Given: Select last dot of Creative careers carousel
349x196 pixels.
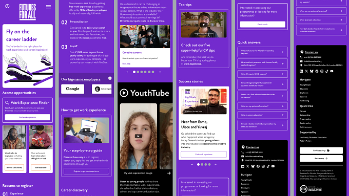Looking at the screenshot, I should click(x=153, y=72).
